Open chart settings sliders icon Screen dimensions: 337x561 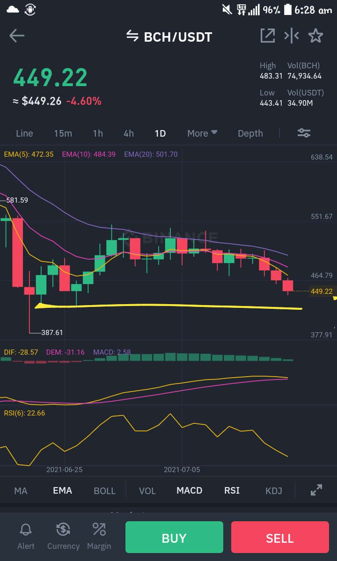pos(304,133)
